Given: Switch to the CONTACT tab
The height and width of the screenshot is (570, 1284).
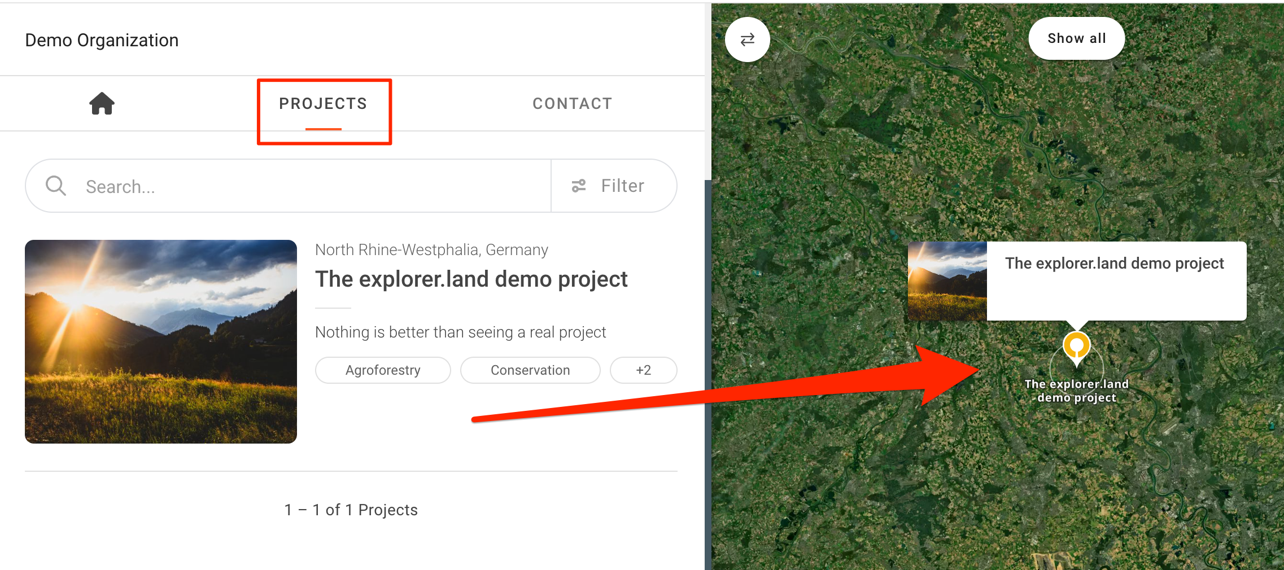Looking at the screenshot, I should pos(572,104).
